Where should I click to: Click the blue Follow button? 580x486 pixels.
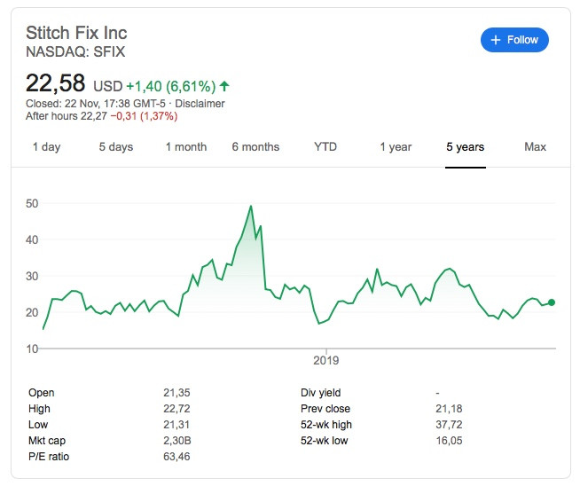(x=514, y=40)
